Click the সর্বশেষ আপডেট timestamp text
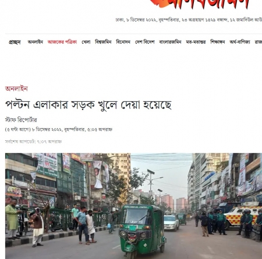This screenshot has width=262, height=259. pyautogui.click(x=33, y=141)
